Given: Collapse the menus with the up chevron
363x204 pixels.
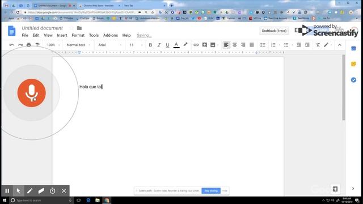Looking at the screenshot, I should point(340,45).
